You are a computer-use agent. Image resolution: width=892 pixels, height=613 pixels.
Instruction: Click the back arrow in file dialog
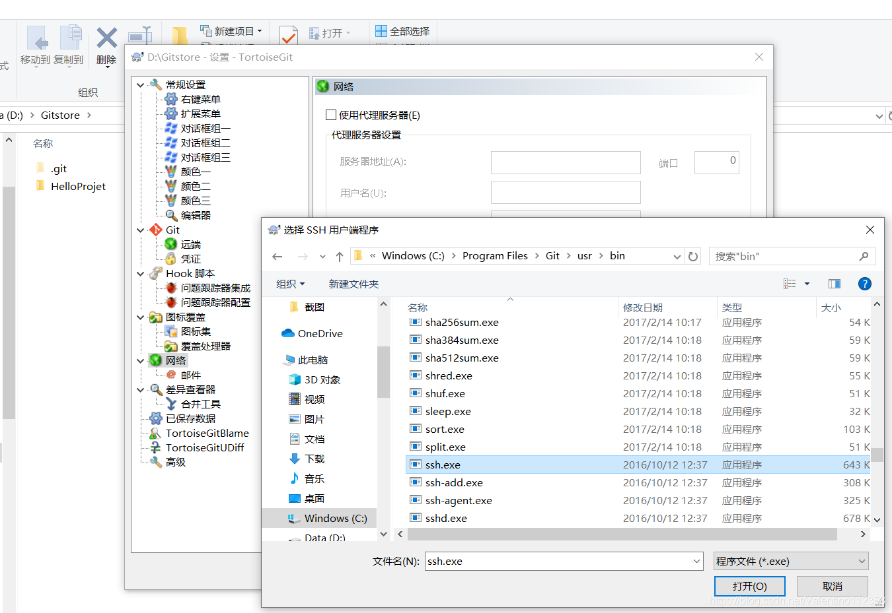click(x=278, y=257)
